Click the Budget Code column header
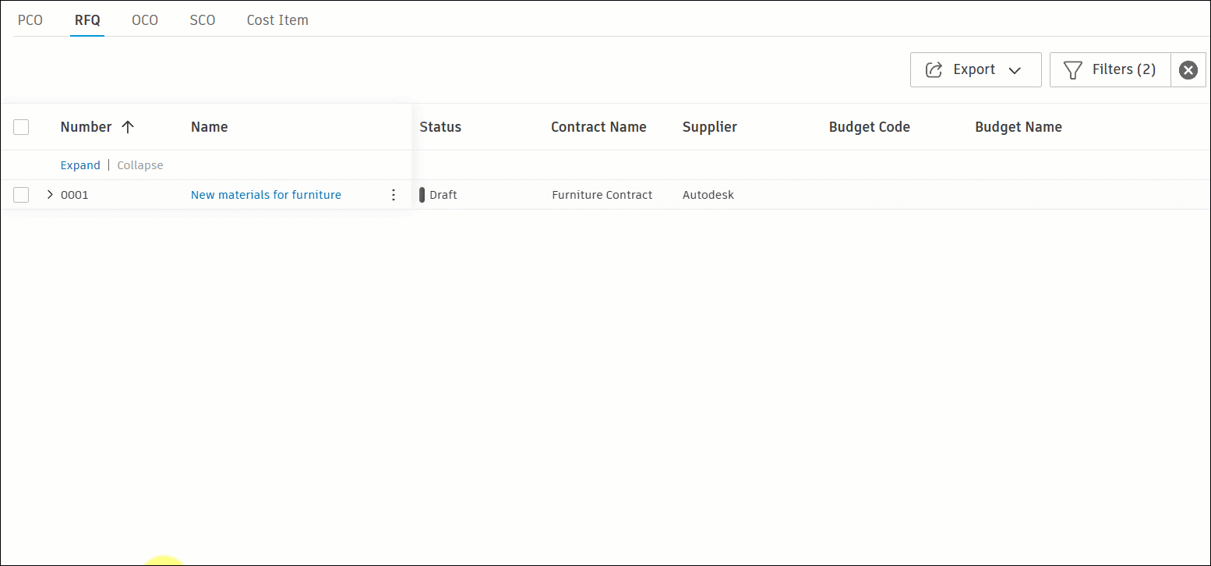This screenshot has height=566, width=1211. click(869, 127)
